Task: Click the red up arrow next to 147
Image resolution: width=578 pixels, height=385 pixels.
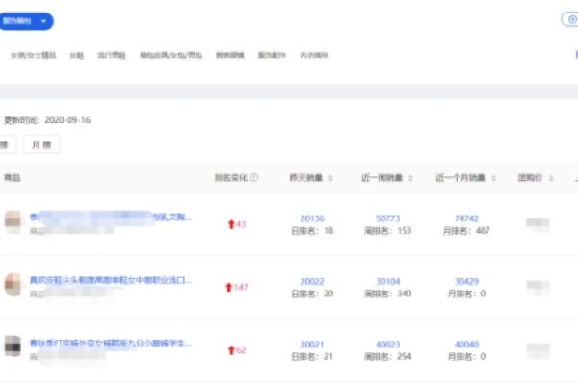Action: [x=229, y=287]
